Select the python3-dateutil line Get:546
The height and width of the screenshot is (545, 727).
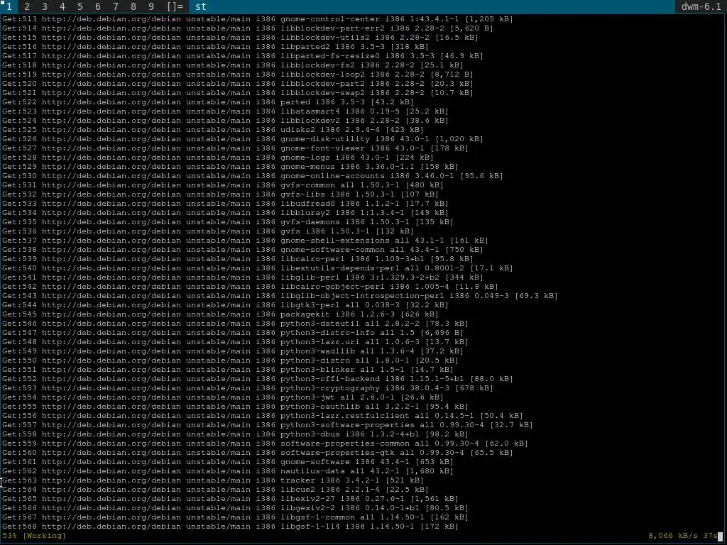tap(235, 324)
